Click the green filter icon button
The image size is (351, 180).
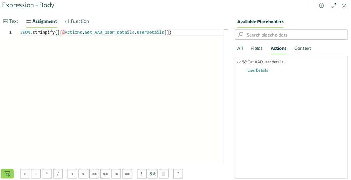coord(7,174)
